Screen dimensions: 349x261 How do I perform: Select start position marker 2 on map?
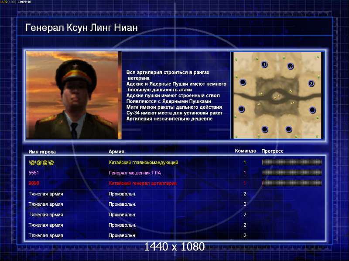pyautogui.click(x=290, y=66)
